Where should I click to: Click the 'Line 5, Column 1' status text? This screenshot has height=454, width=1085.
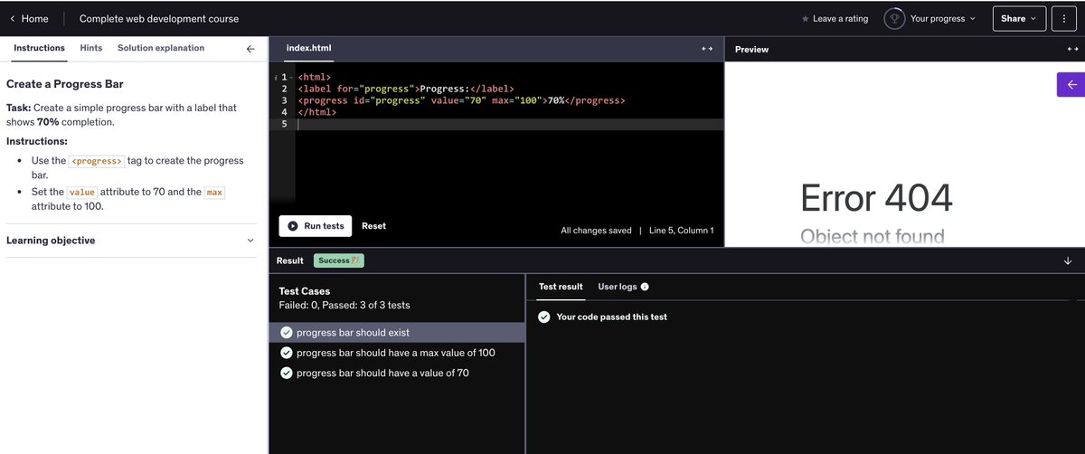[681, 231]
